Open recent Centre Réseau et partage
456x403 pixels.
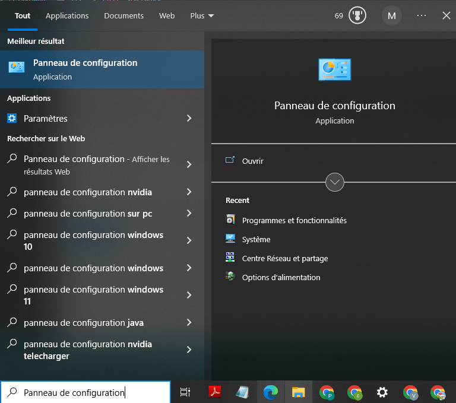[x=285, y=259]
